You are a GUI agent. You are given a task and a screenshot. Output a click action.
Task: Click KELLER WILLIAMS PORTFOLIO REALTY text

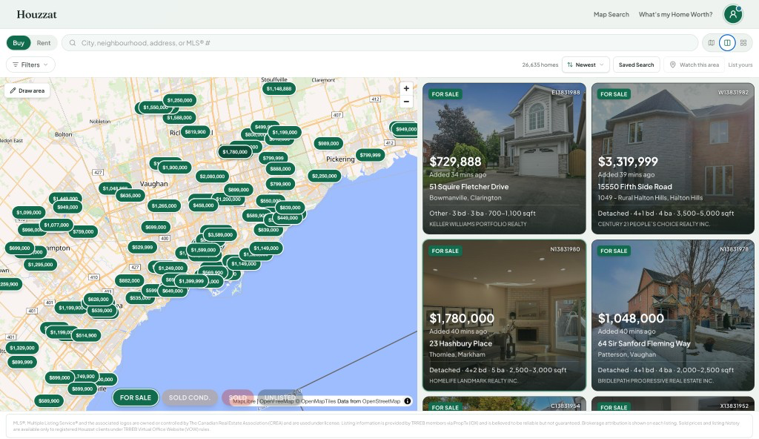[478, 224]
